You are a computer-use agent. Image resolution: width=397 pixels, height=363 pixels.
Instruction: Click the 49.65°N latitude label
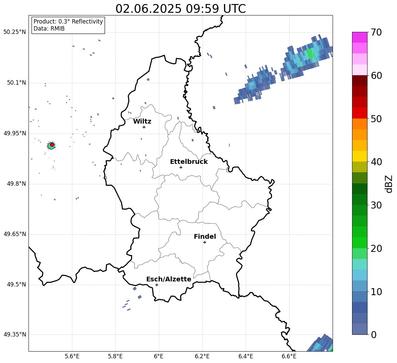pos(14,234)
